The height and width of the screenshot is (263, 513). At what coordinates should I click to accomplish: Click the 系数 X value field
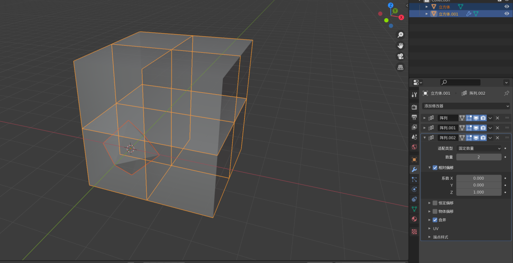(479, 178)
